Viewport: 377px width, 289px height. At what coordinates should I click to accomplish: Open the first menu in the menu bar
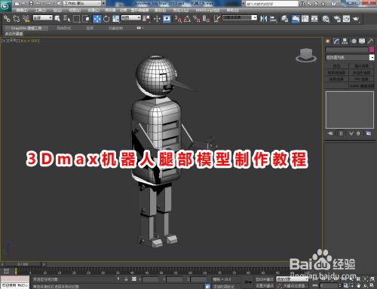(x=22, y=11)
